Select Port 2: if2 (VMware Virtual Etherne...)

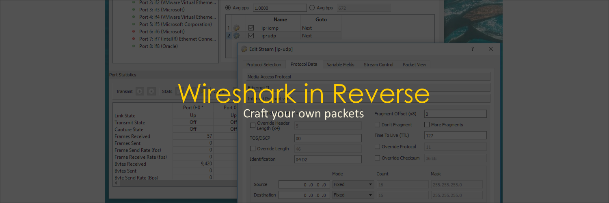(177, 2)
